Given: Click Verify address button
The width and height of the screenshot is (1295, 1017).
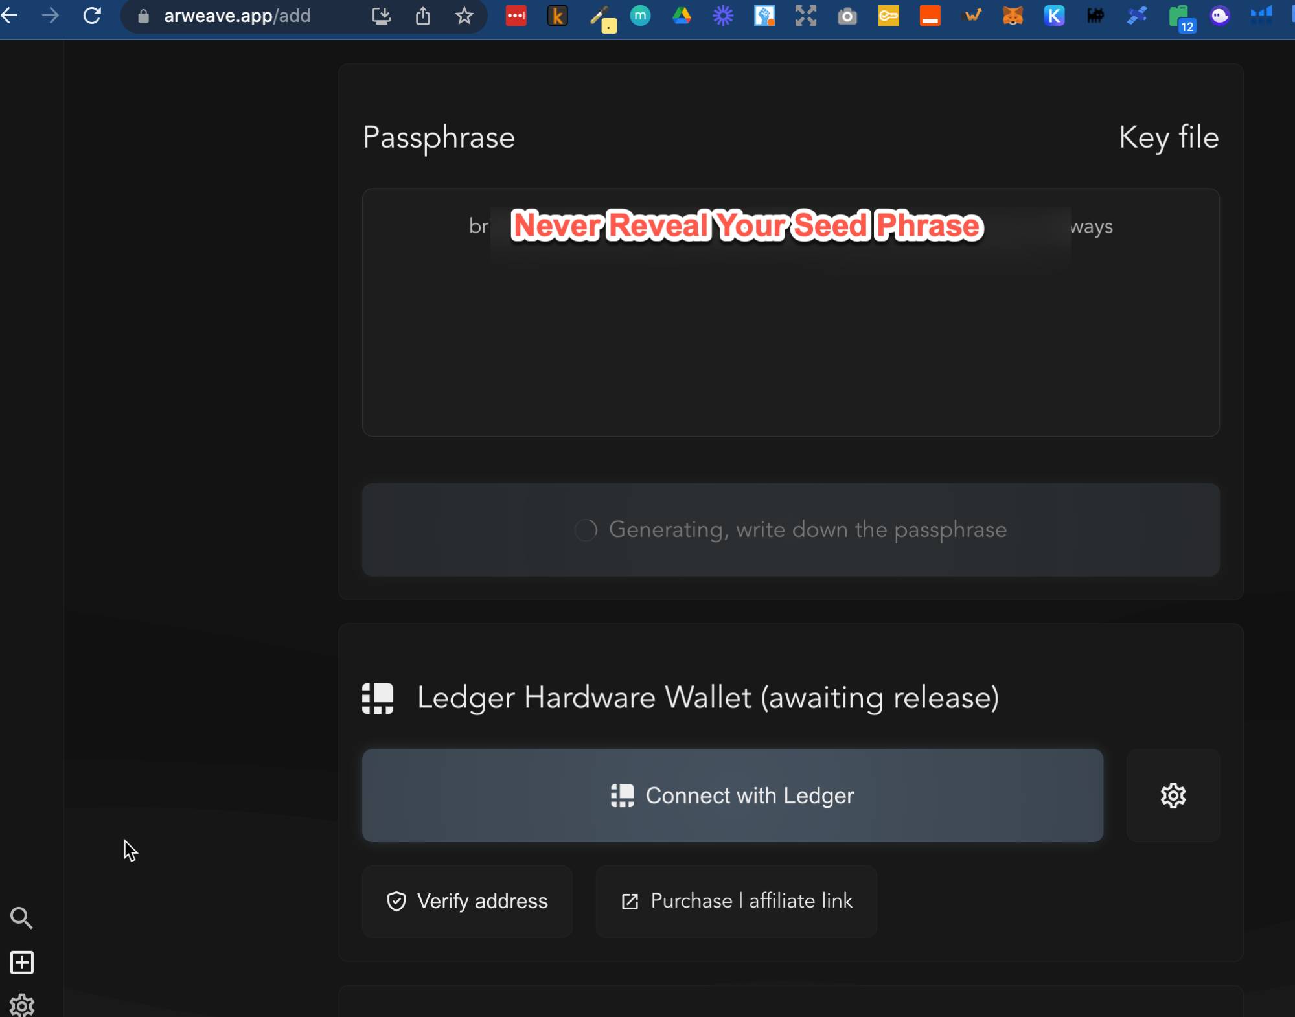Looking at the screenshot, I should pyautogui.click(x=467, y=901).
